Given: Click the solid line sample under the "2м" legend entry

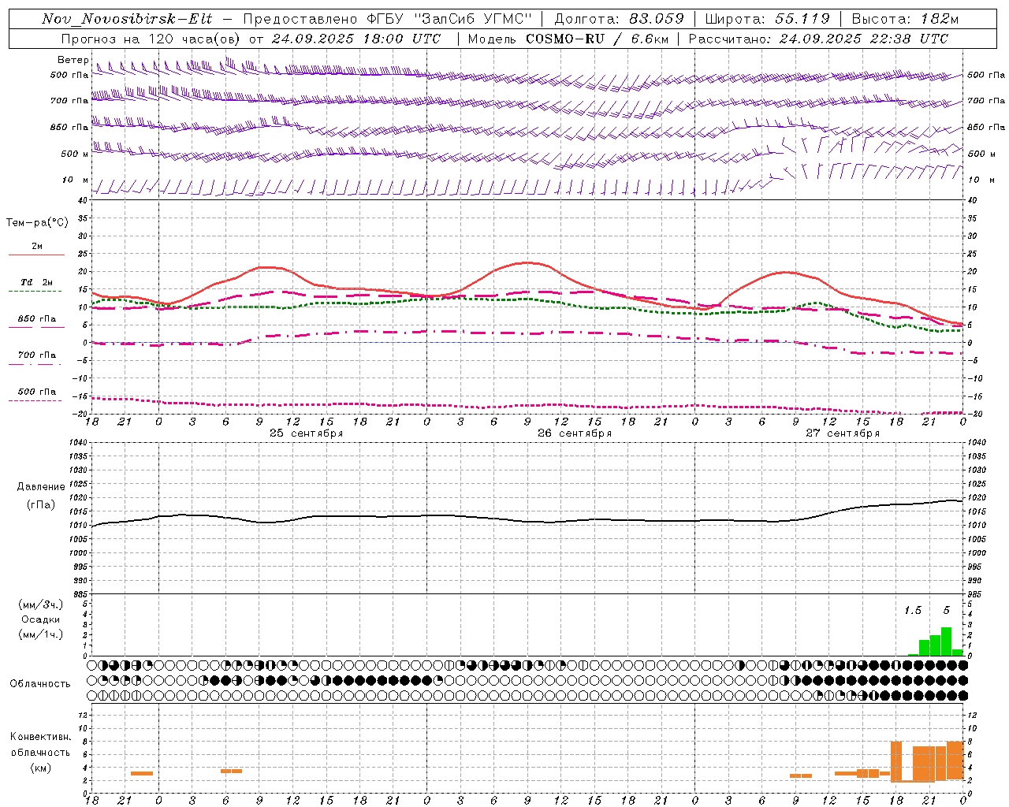Looking at the screenshot, I should pyautogui.click(x=36, y=255).
